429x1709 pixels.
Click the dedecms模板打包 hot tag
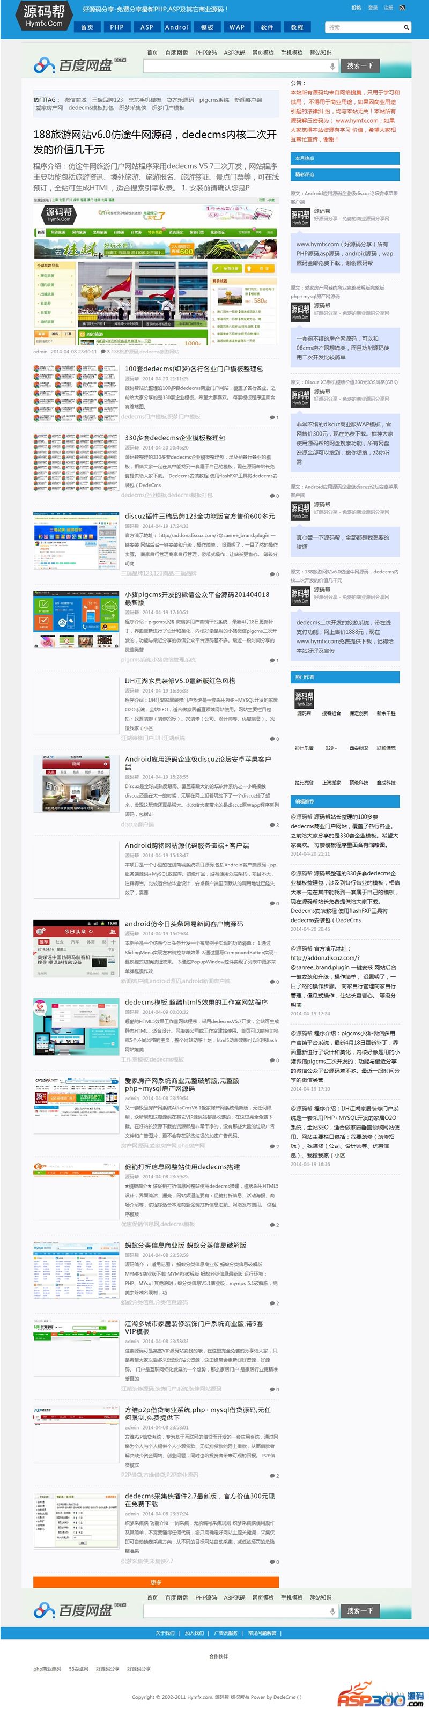(91, 107)
